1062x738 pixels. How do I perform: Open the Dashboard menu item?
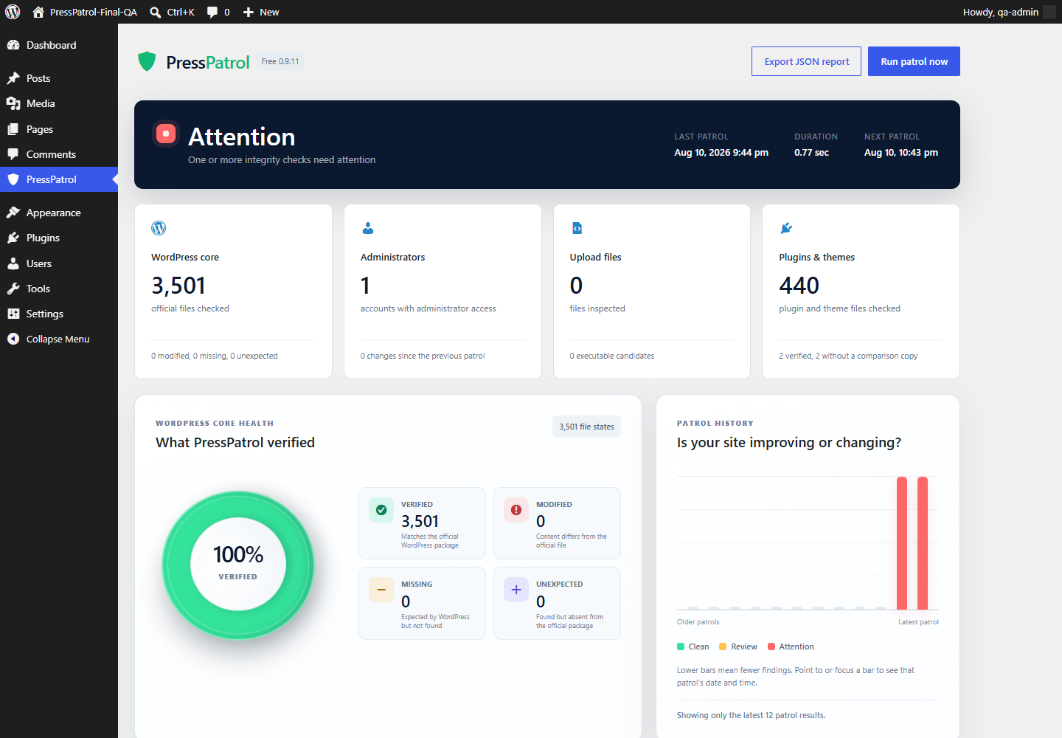[x=59, y=45]
